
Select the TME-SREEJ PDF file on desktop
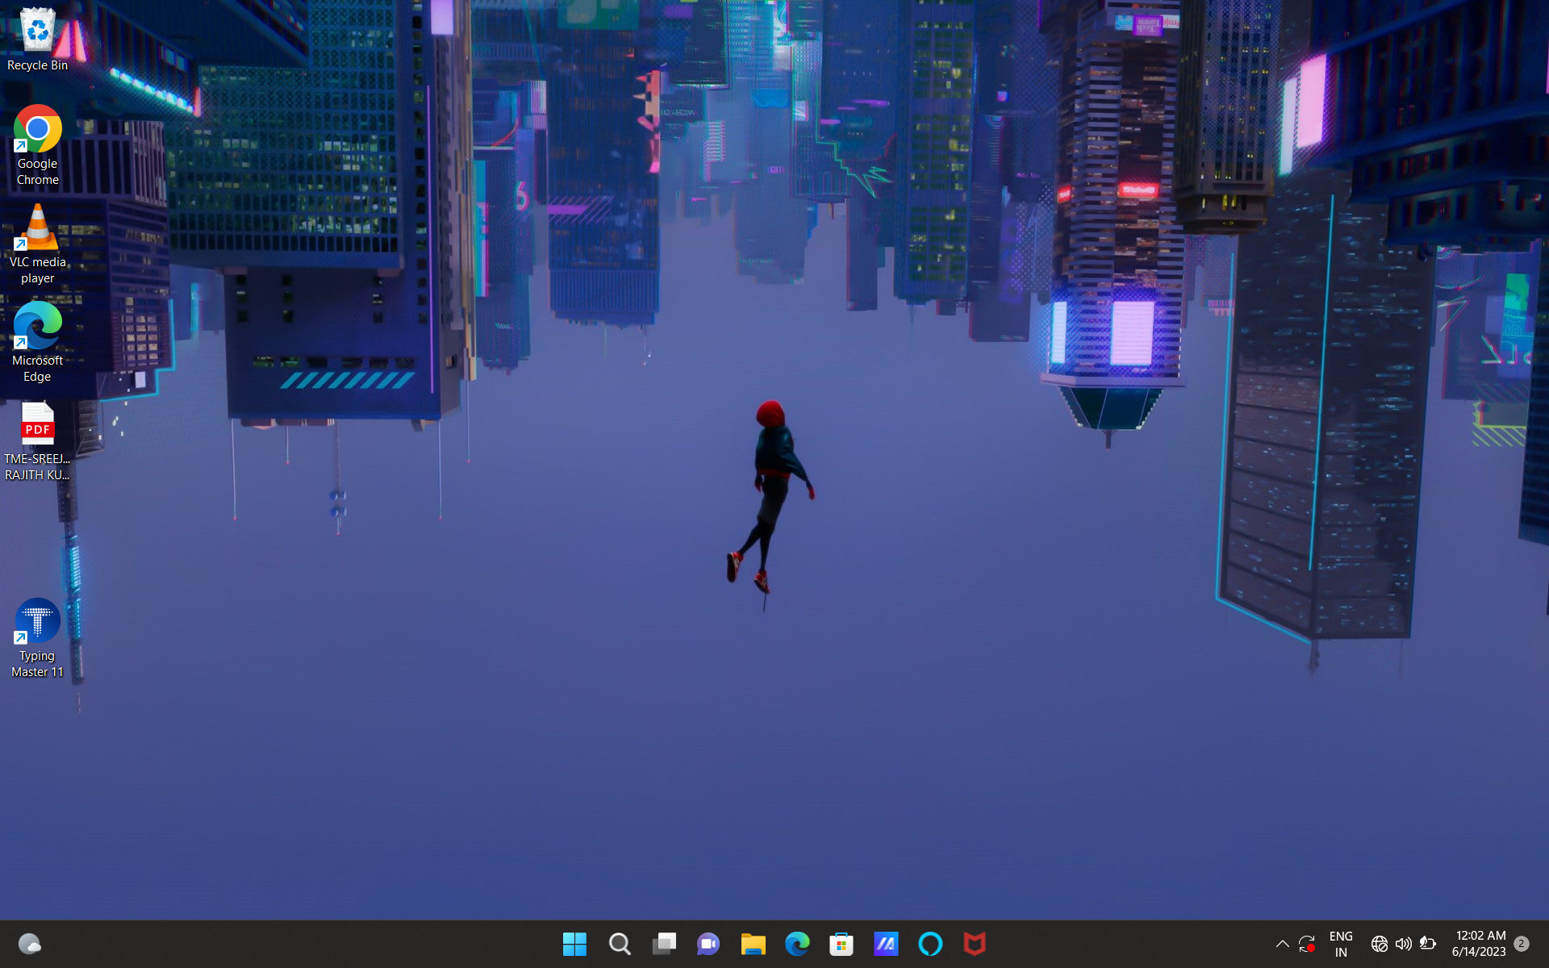tap(37, 442)
